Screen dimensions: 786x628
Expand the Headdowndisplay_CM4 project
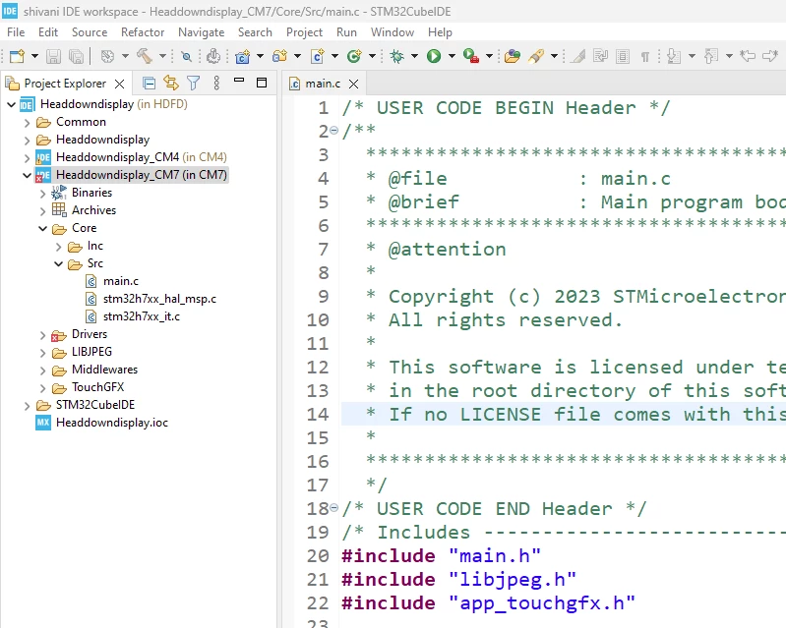point(28,158)
